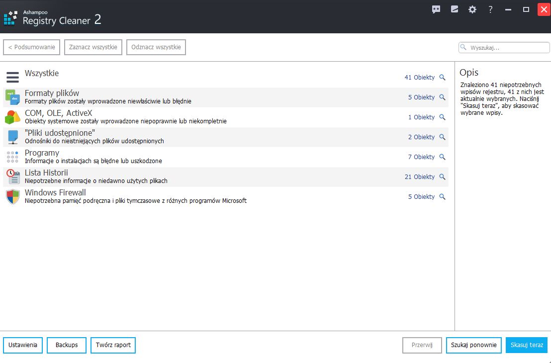Open the Settings gear in the title bar
Viewport: 551px width, 363px height.
(x=472, y=9)
